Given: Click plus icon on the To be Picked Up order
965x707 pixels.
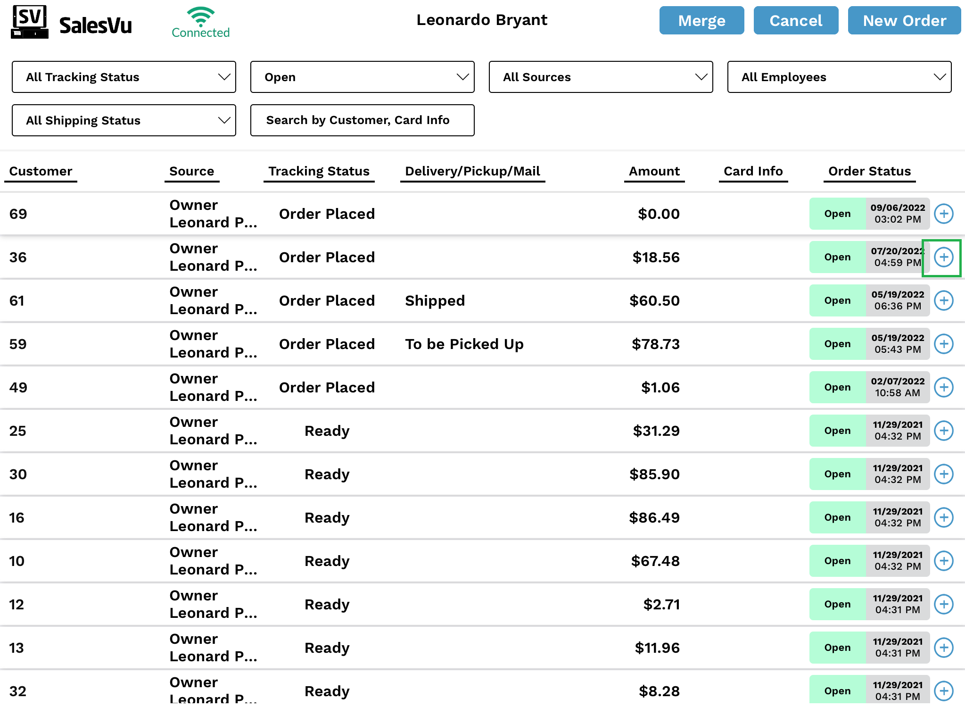Looking at the screenshot, I should tap(944, 344).
